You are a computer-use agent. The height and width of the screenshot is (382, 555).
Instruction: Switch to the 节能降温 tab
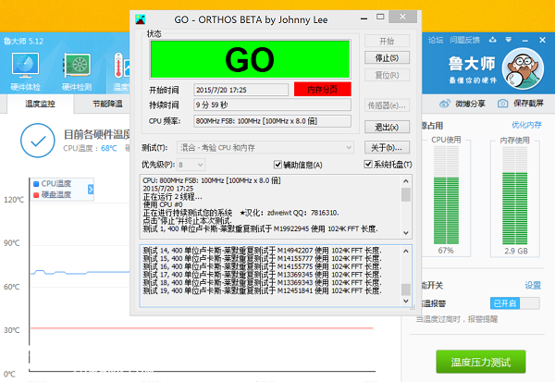click(107, 104)
